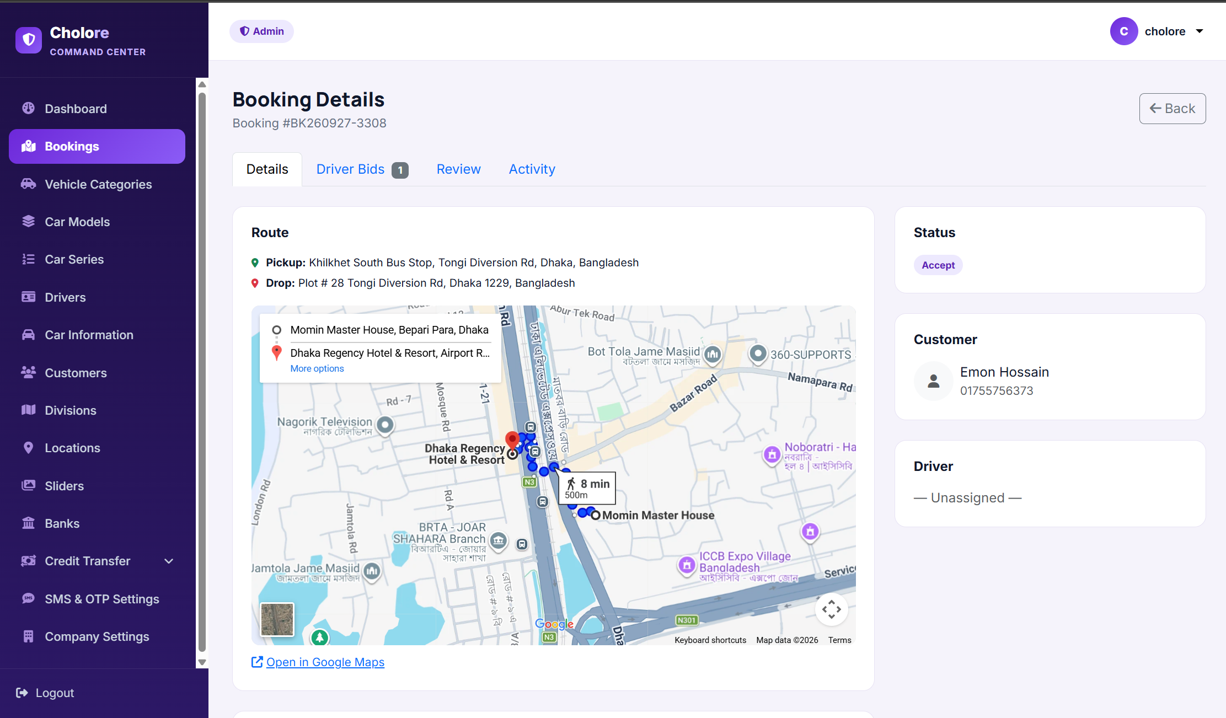
Task: Expand the Credit Transfer submenu chevron
Action: (x=169, y=561)
